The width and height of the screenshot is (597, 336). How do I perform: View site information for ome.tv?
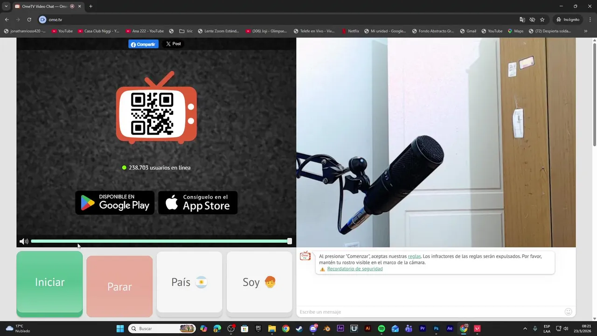coord(42,20)
